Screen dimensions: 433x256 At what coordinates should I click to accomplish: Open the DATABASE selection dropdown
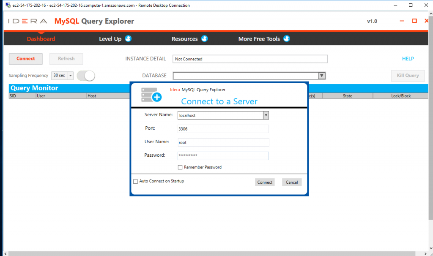click(x=321, y=75)
